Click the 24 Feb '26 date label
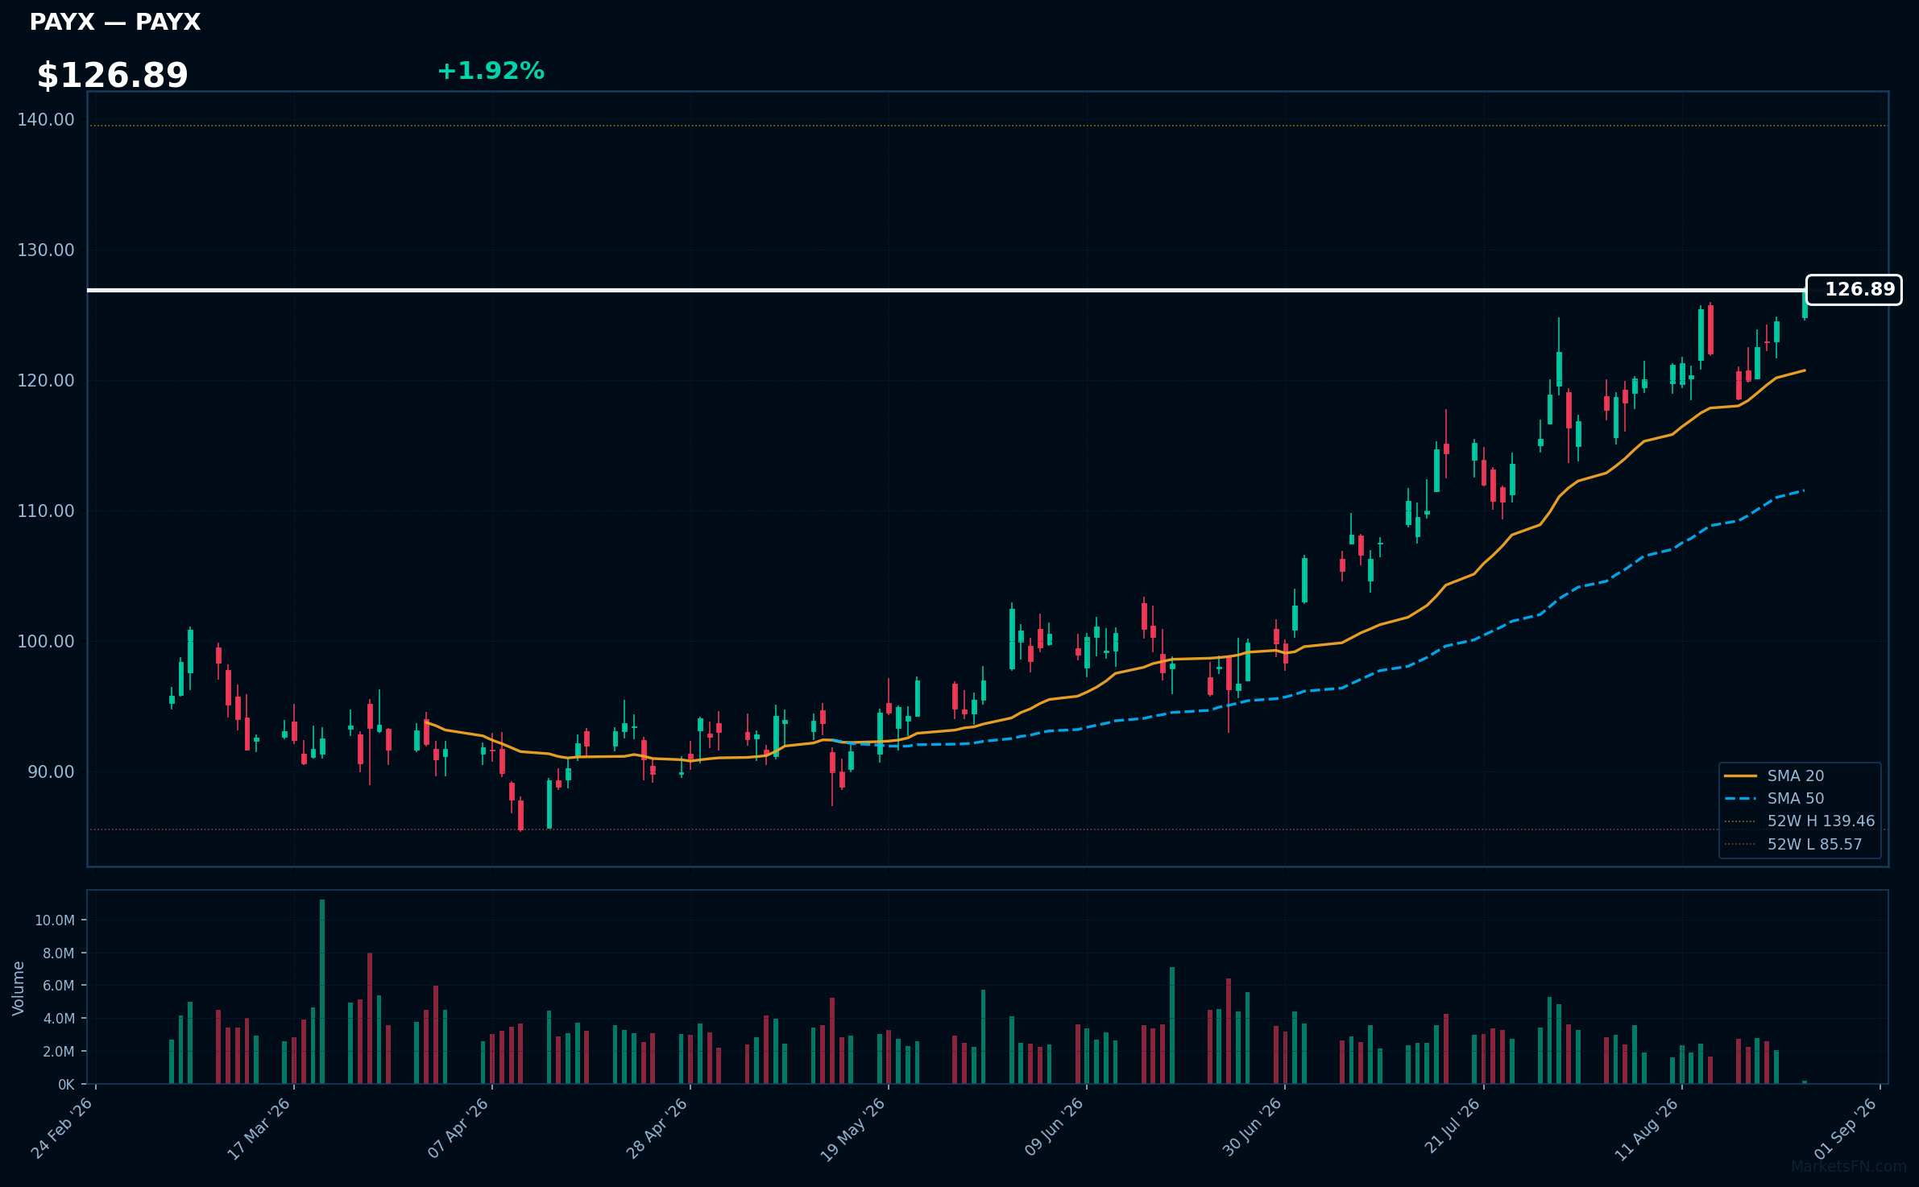The height and width of the screenshot is (1187, 1919). point(62,1128)
